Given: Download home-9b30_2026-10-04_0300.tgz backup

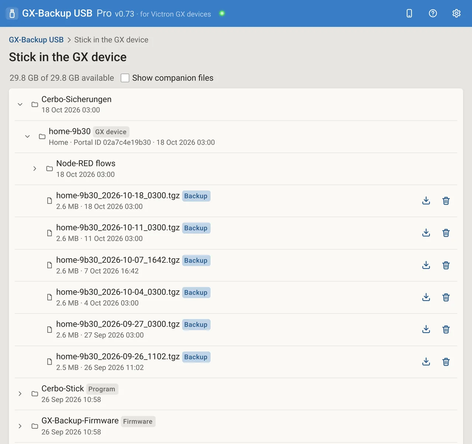Looking at the screenshot, I should (x=426, y=297).
